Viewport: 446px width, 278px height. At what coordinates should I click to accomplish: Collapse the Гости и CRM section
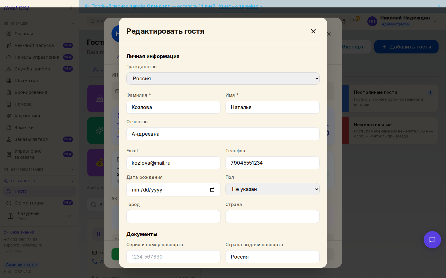(x=39, y=181)
